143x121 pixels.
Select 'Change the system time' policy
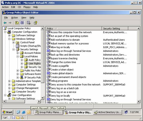tap(63, 62)
